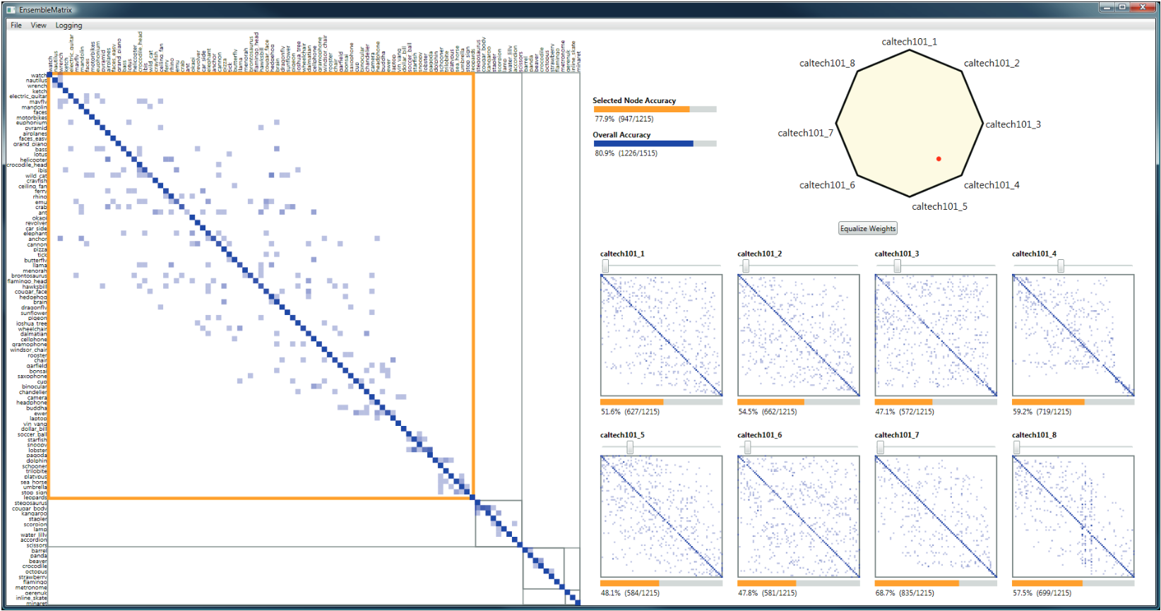Select the caltech101_8 confusion matrix thumbnail
The image size is (1161, 611).
tap(1073, 516)
